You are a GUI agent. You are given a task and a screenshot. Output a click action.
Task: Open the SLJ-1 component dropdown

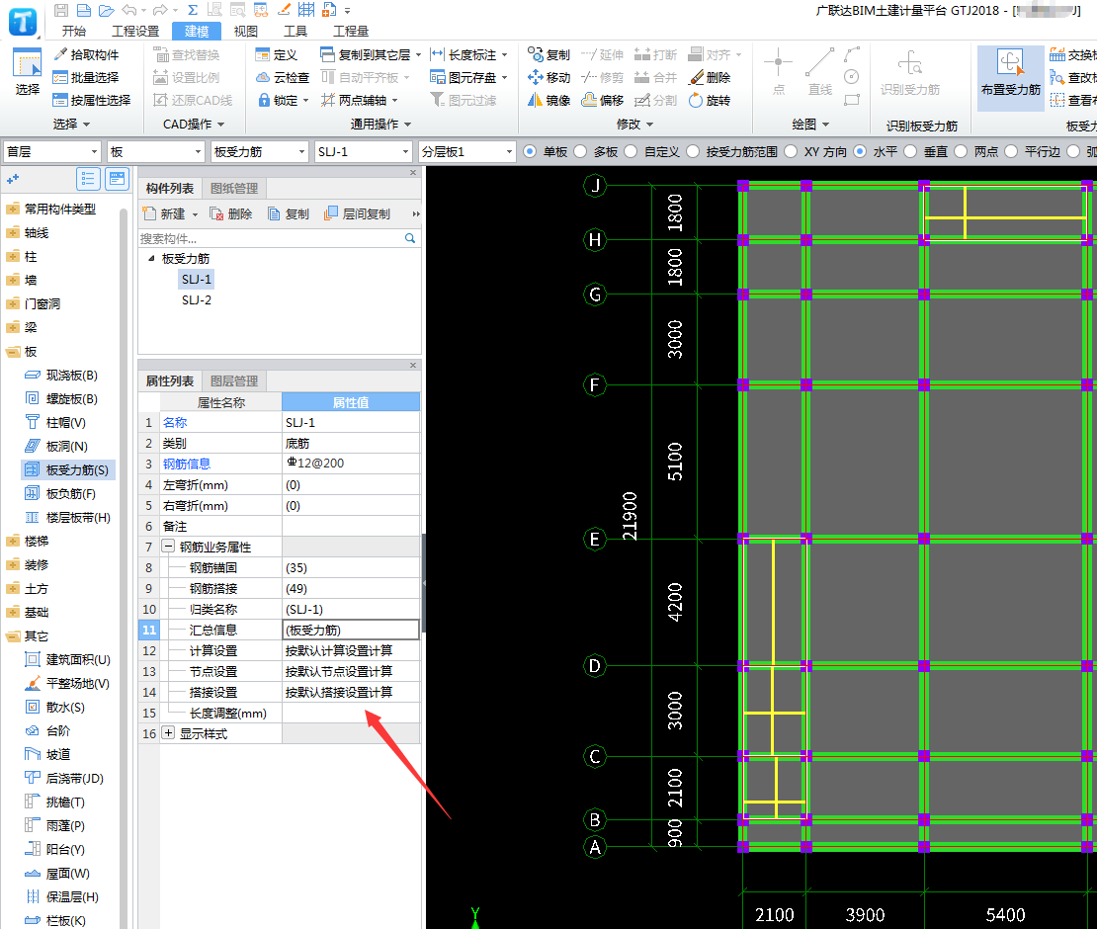(x=363, y=152)
